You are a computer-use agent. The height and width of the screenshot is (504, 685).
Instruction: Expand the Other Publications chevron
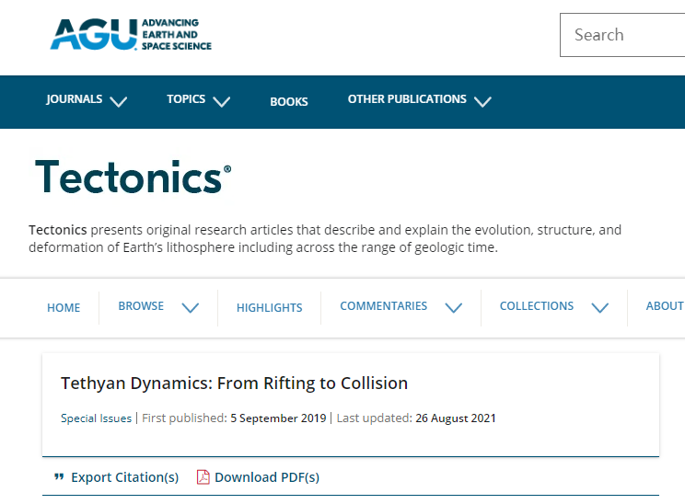482,102
